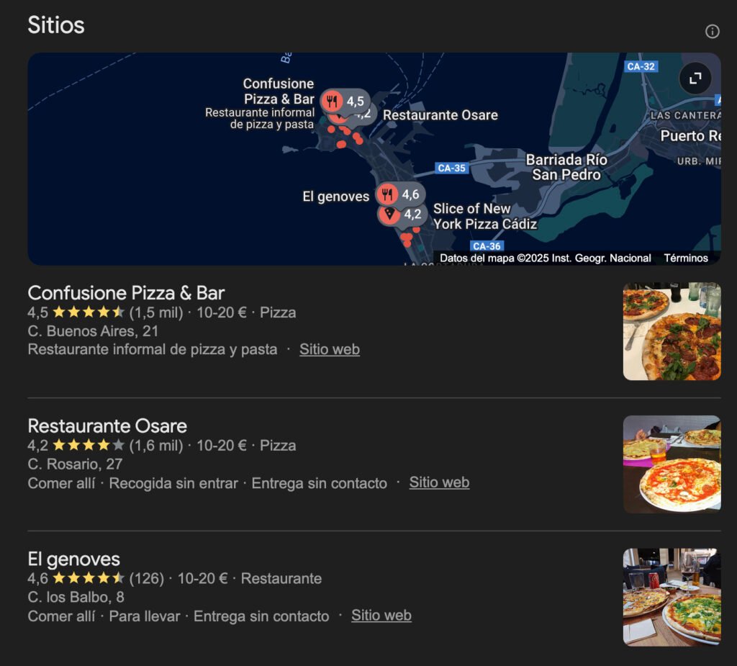Viewport: 737px width, 666px height.
Task: Click the Términos link on the map
Action: pyautogui.click(x=684, y=258)
